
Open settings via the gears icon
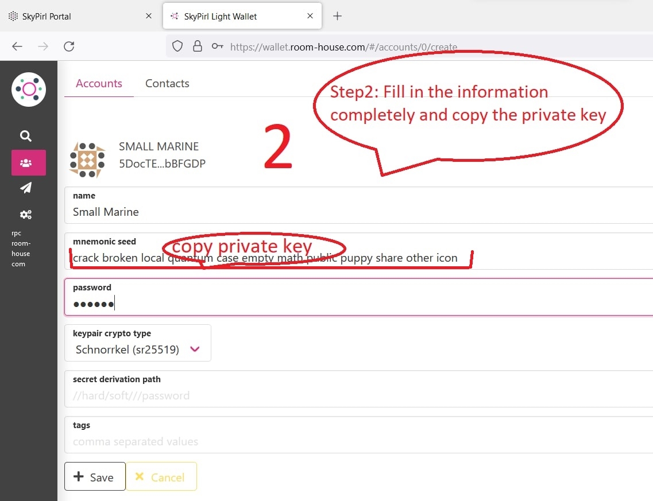click(x=26, y=215)
